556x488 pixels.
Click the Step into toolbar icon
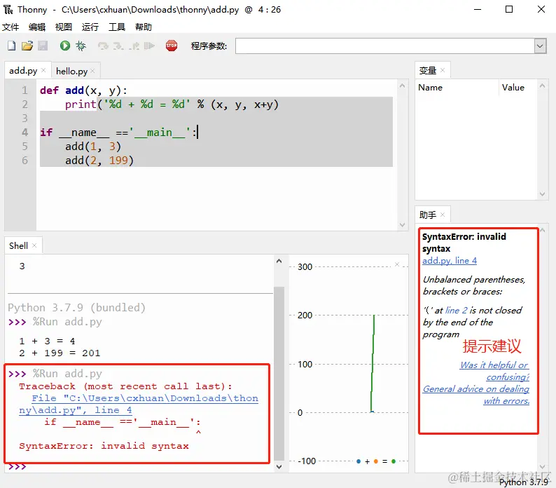click(x=118, y=46)
